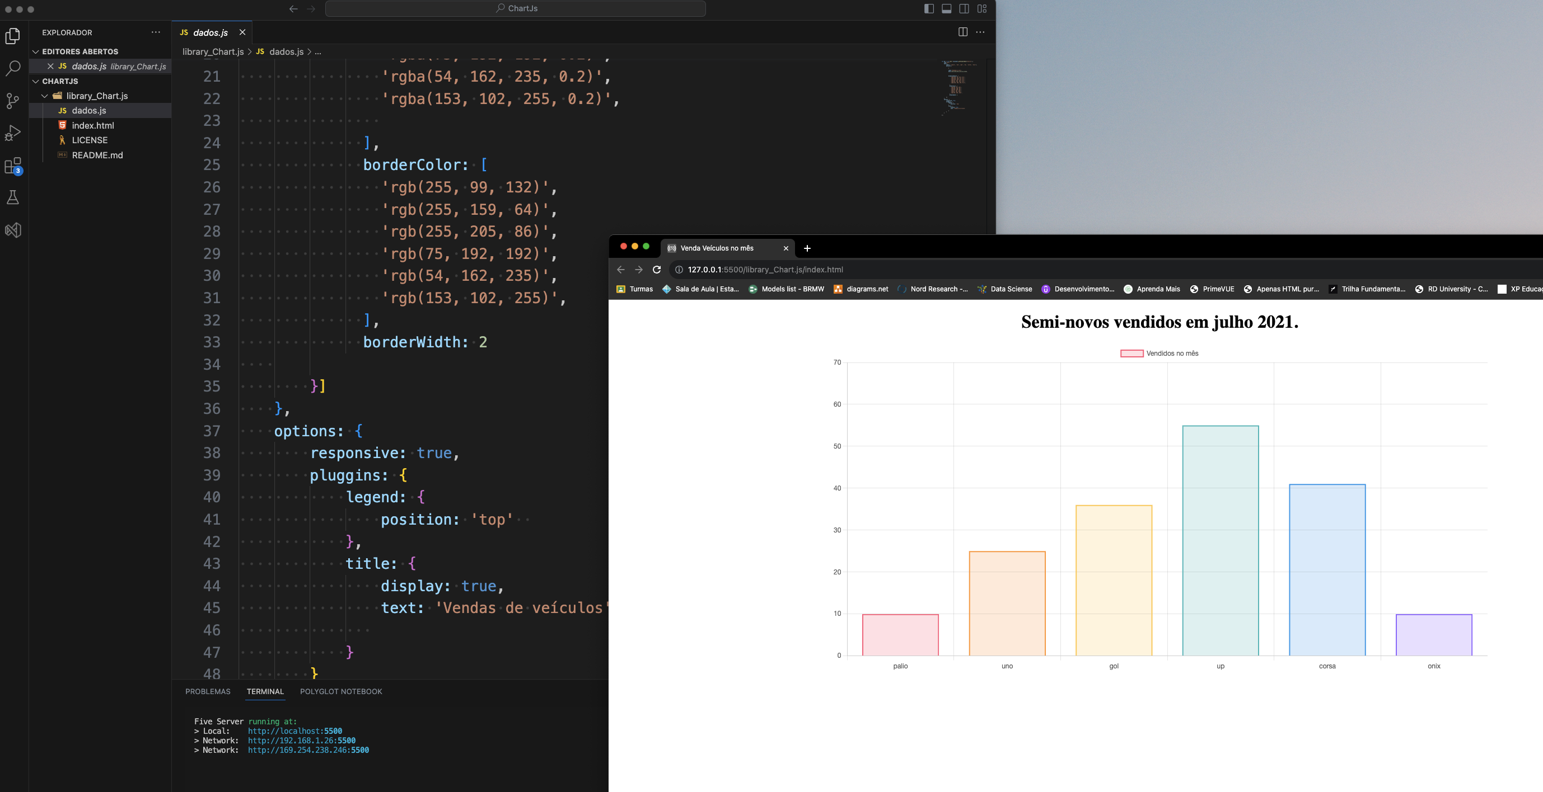
Task: Toggle the panel visibility in VS Code
Action: point(946,8)
